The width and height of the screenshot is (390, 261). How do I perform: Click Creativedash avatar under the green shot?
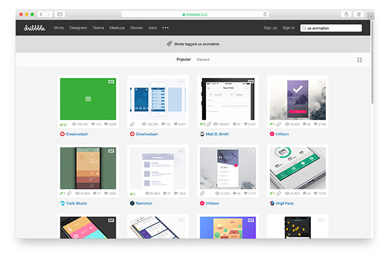62,134
